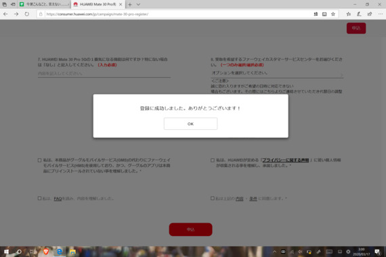386x257 pixels.
Task: Show hidden system tray icons
Action: 274,252
